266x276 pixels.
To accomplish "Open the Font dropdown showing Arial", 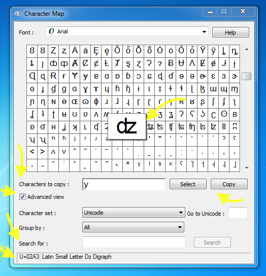I will [127, 31].
